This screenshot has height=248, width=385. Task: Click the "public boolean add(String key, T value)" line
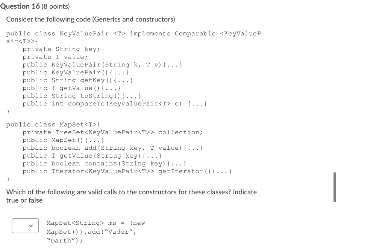113,148
